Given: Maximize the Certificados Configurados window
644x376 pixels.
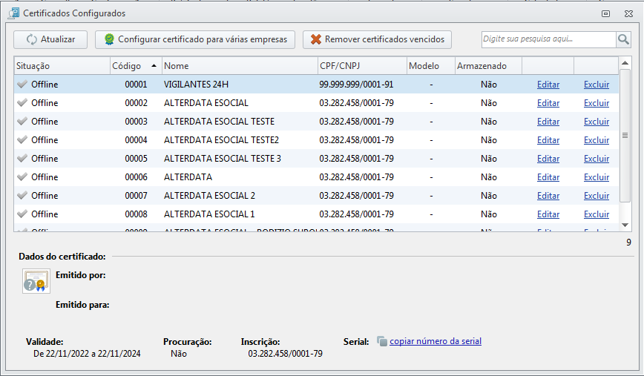Looking at the screenshot, I should (x=606, y=13).
